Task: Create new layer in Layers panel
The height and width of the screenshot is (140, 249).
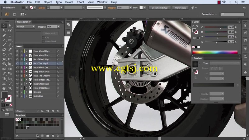Action: pyautogui.click(x=53, y=111)
